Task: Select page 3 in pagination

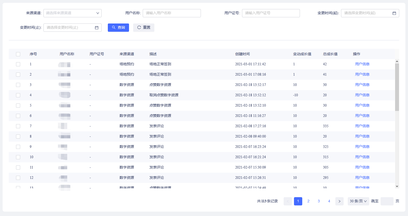Action: [319, 201]
